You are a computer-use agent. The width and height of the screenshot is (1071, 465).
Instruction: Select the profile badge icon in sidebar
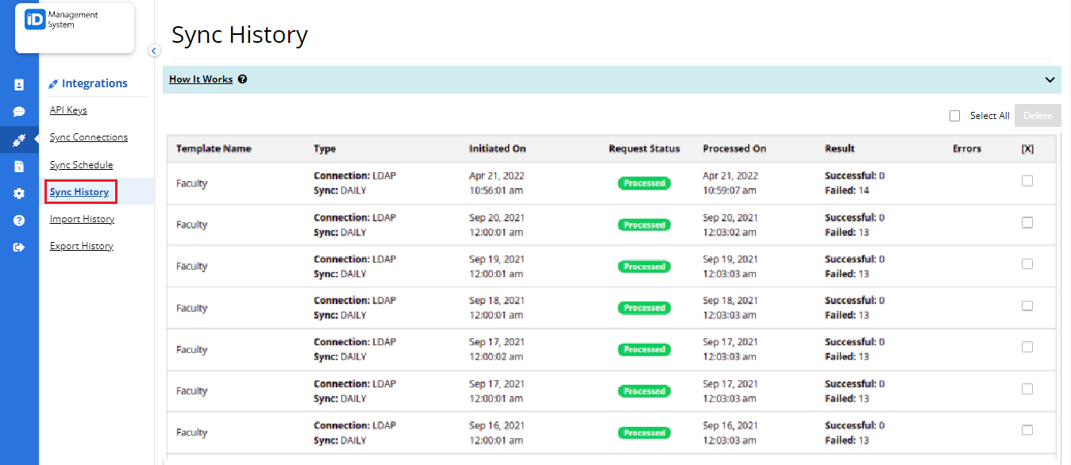(x=19, y=84)
